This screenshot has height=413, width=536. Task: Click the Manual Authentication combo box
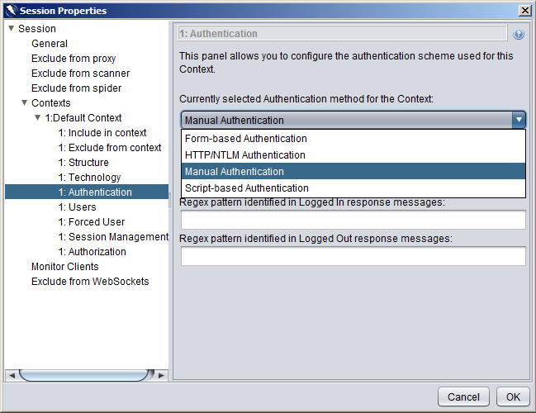353,120
